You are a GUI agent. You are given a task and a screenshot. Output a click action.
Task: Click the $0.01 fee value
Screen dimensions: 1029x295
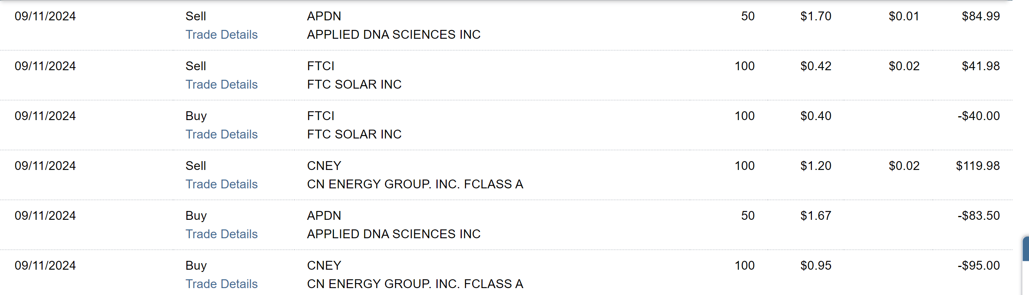point(904,16)
